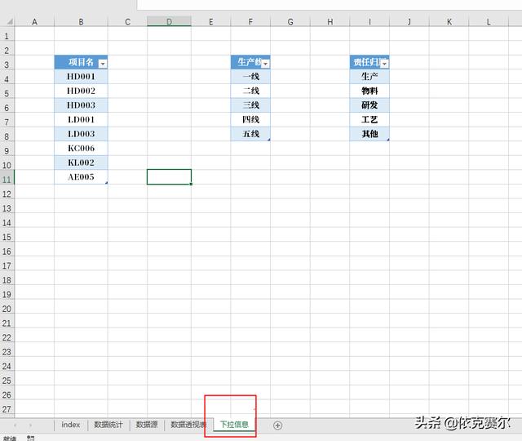Open the 责任归属 filter dropdown
This screenshot has width=522, height=441.
(384, 63)
